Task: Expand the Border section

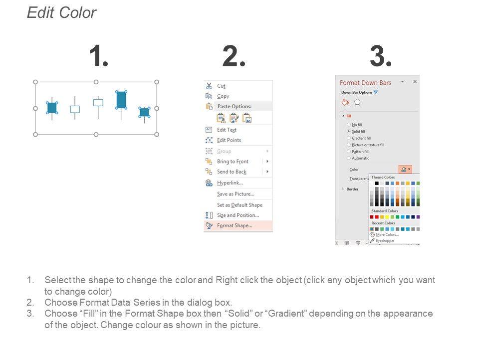Action: pyautogui.click(x=343, y=189)
